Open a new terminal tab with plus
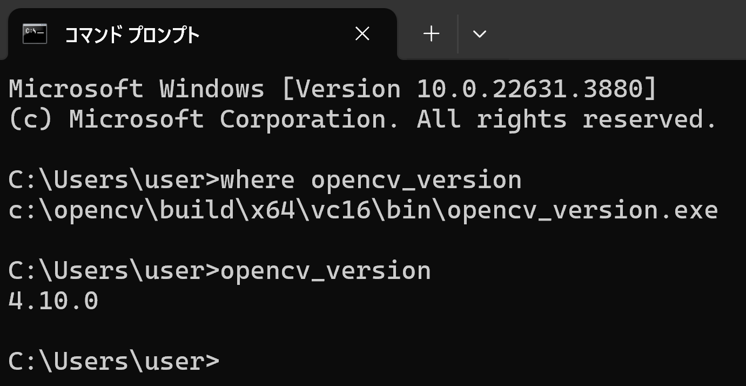The height and width of the screenshot is (386, 746). tap(431, 34)
